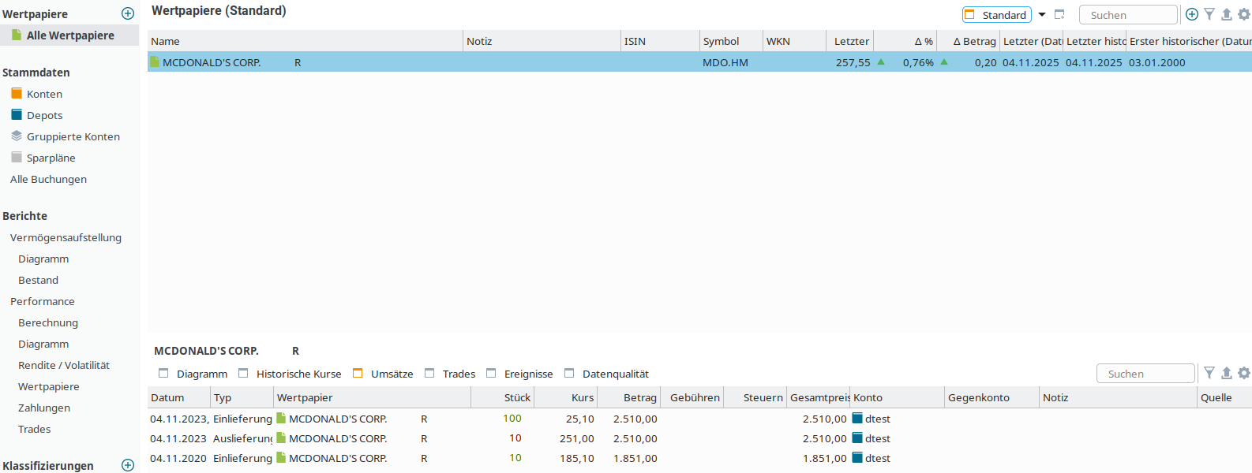Show the Trades tab

click(x=458, y=374)
